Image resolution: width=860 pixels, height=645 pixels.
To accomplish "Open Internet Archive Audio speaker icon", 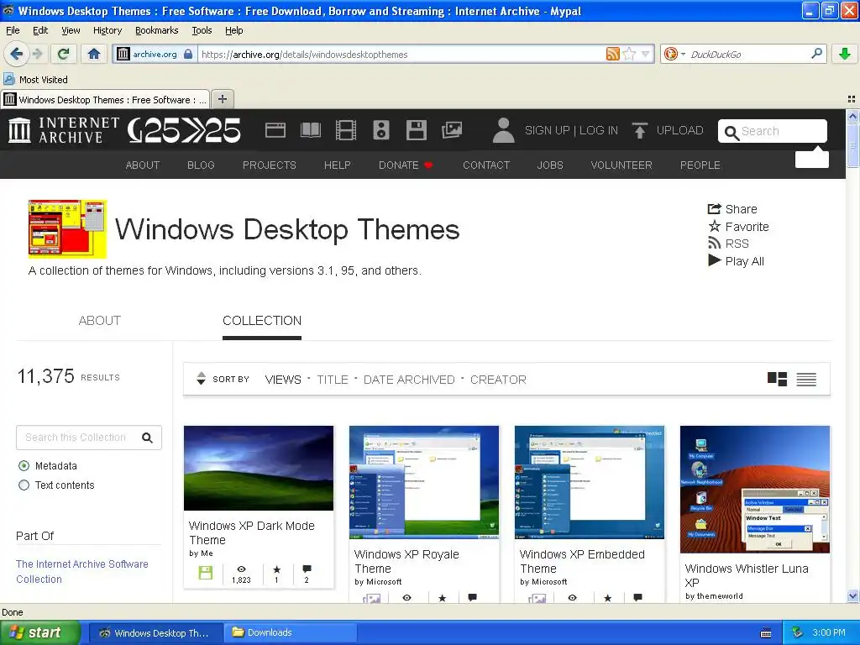I will tap(381, 130).
